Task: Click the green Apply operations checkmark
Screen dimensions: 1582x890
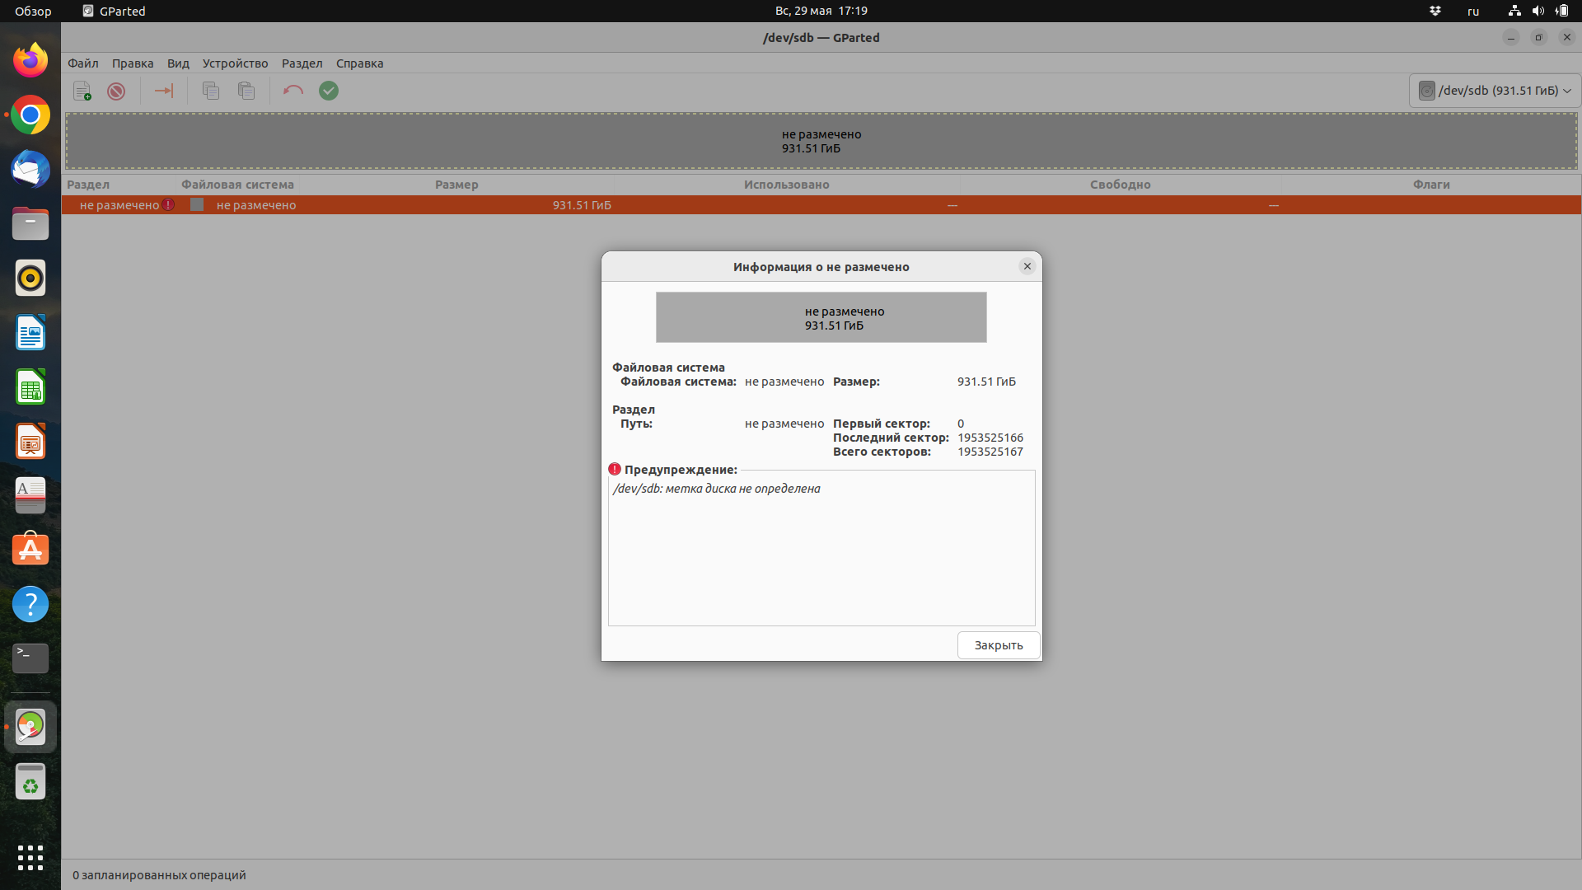Action: point(329,91)
